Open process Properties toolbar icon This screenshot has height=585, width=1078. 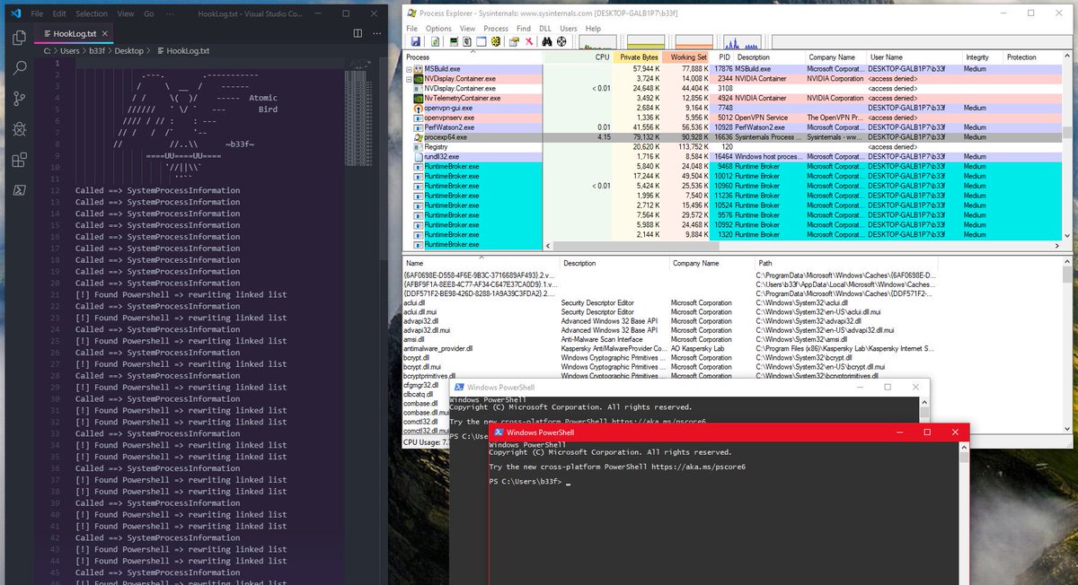(514, 41)
